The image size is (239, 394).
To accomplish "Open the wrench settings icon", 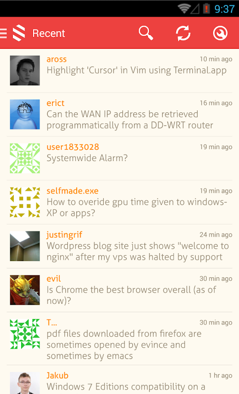I will click(220, 33).
